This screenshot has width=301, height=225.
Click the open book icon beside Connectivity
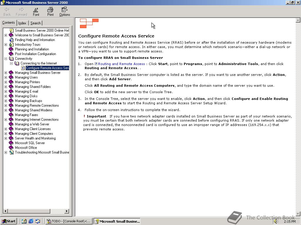[11, 59]
